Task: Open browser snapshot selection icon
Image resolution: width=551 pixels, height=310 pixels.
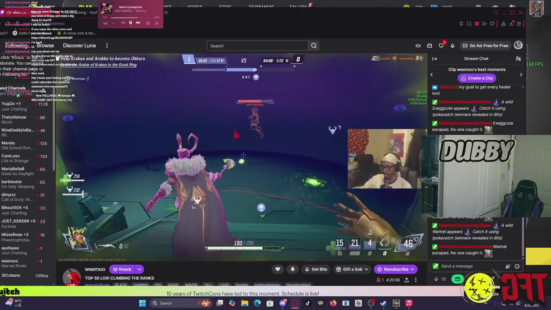Action: [x=469, y=24]
